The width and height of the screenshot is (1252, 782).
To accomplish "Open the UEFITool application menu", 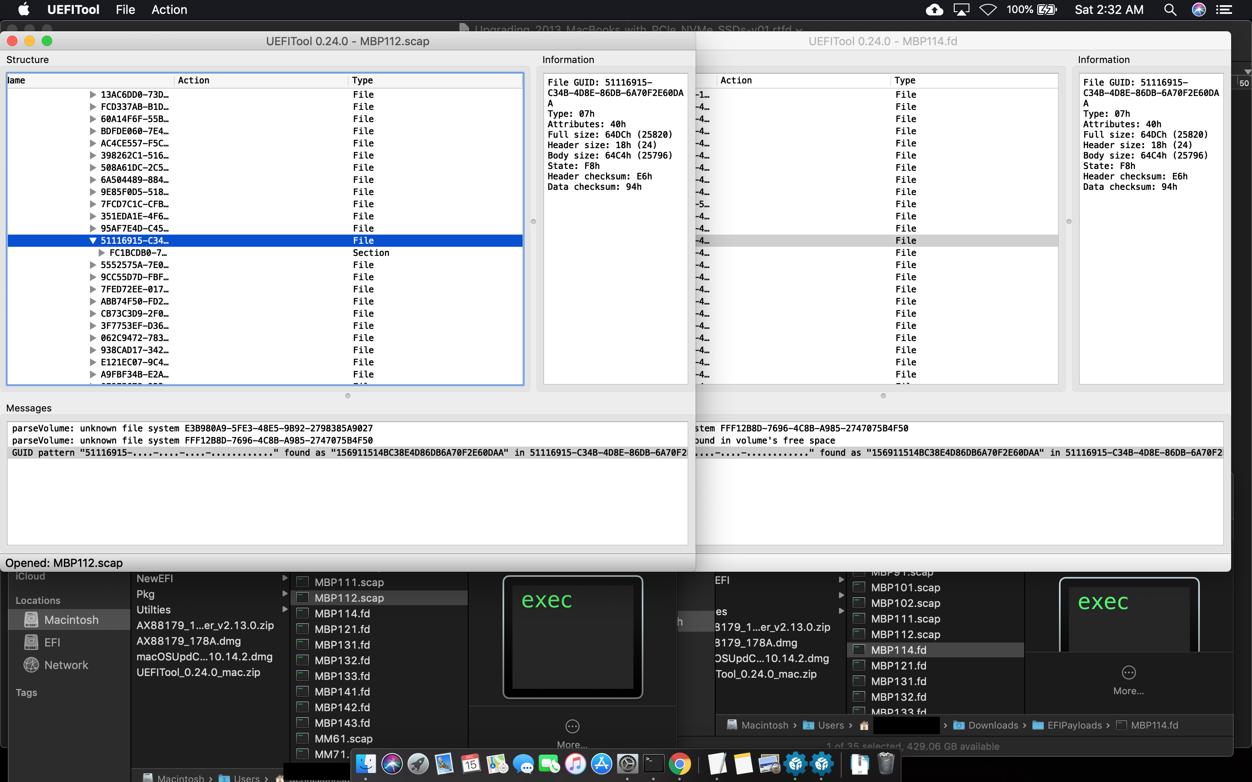I will pos(73,10).
